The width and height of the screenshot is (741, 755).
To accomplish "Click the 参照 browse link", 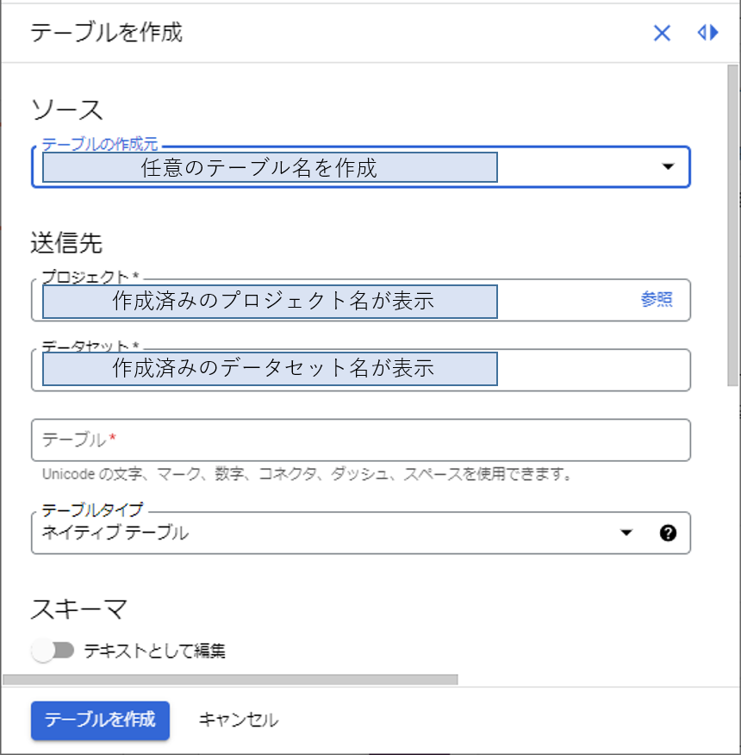I will 658,301.
